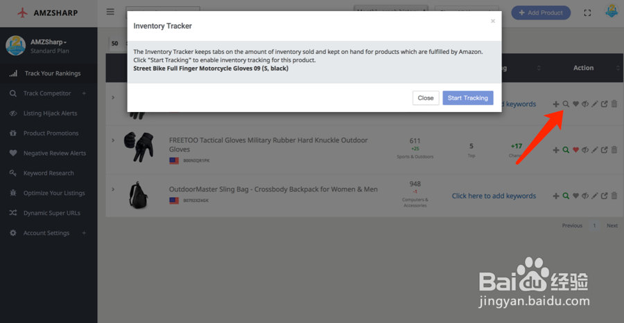
Task: Open Listing Hijack Alerts in the sidebar
Action: [x=49, y=113]
